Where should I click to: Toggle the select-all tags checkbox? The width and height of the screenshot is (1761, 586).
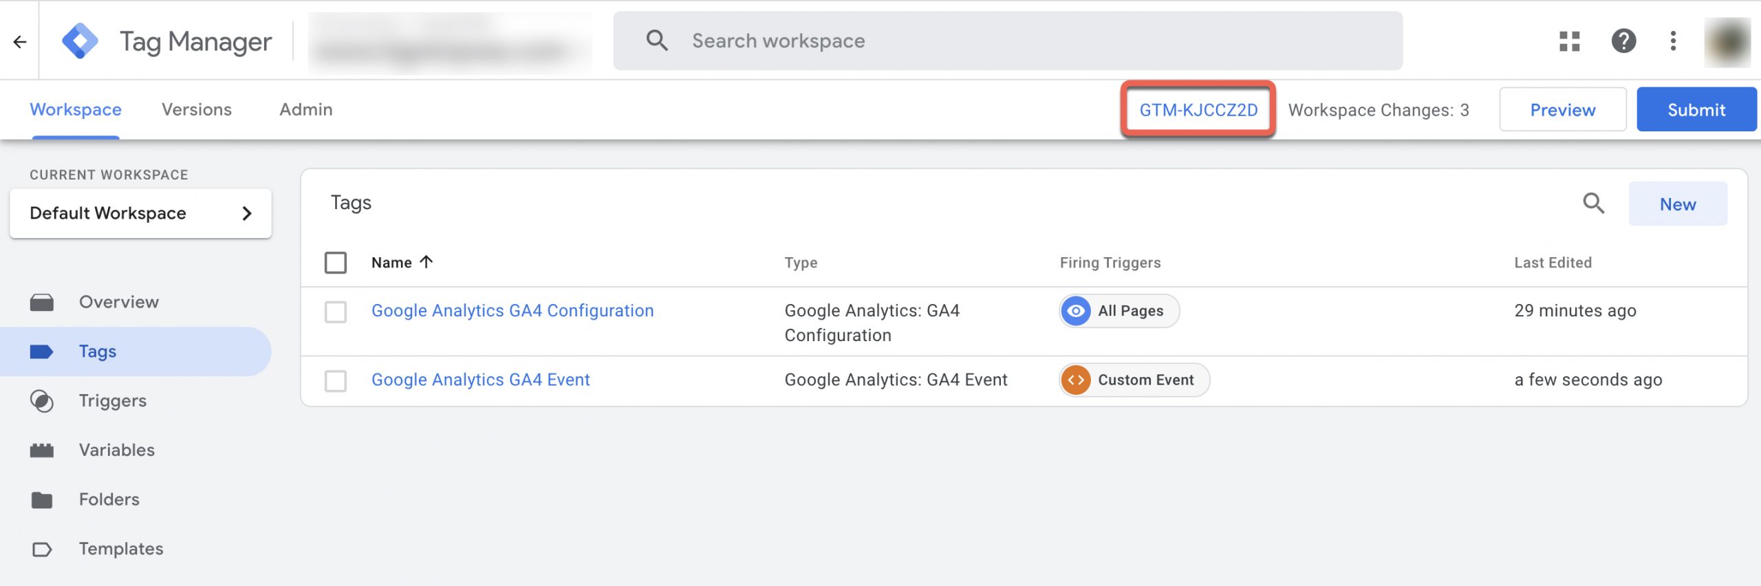[336, 263]
